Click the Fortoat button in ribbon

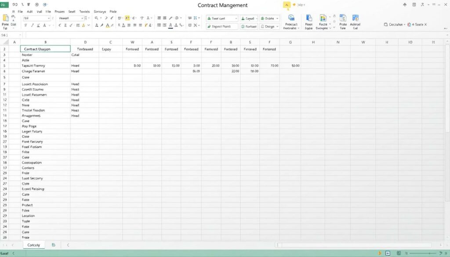coord(248,26)
